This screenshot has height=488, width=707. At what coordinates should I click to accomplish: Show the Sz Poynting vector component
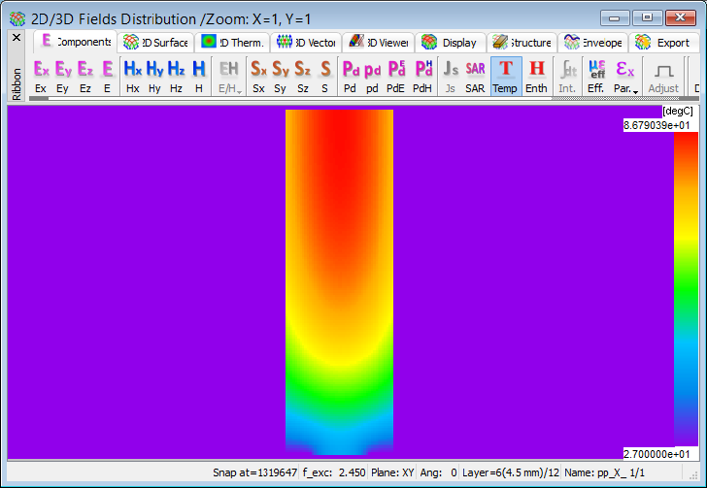tap(303, 76)
